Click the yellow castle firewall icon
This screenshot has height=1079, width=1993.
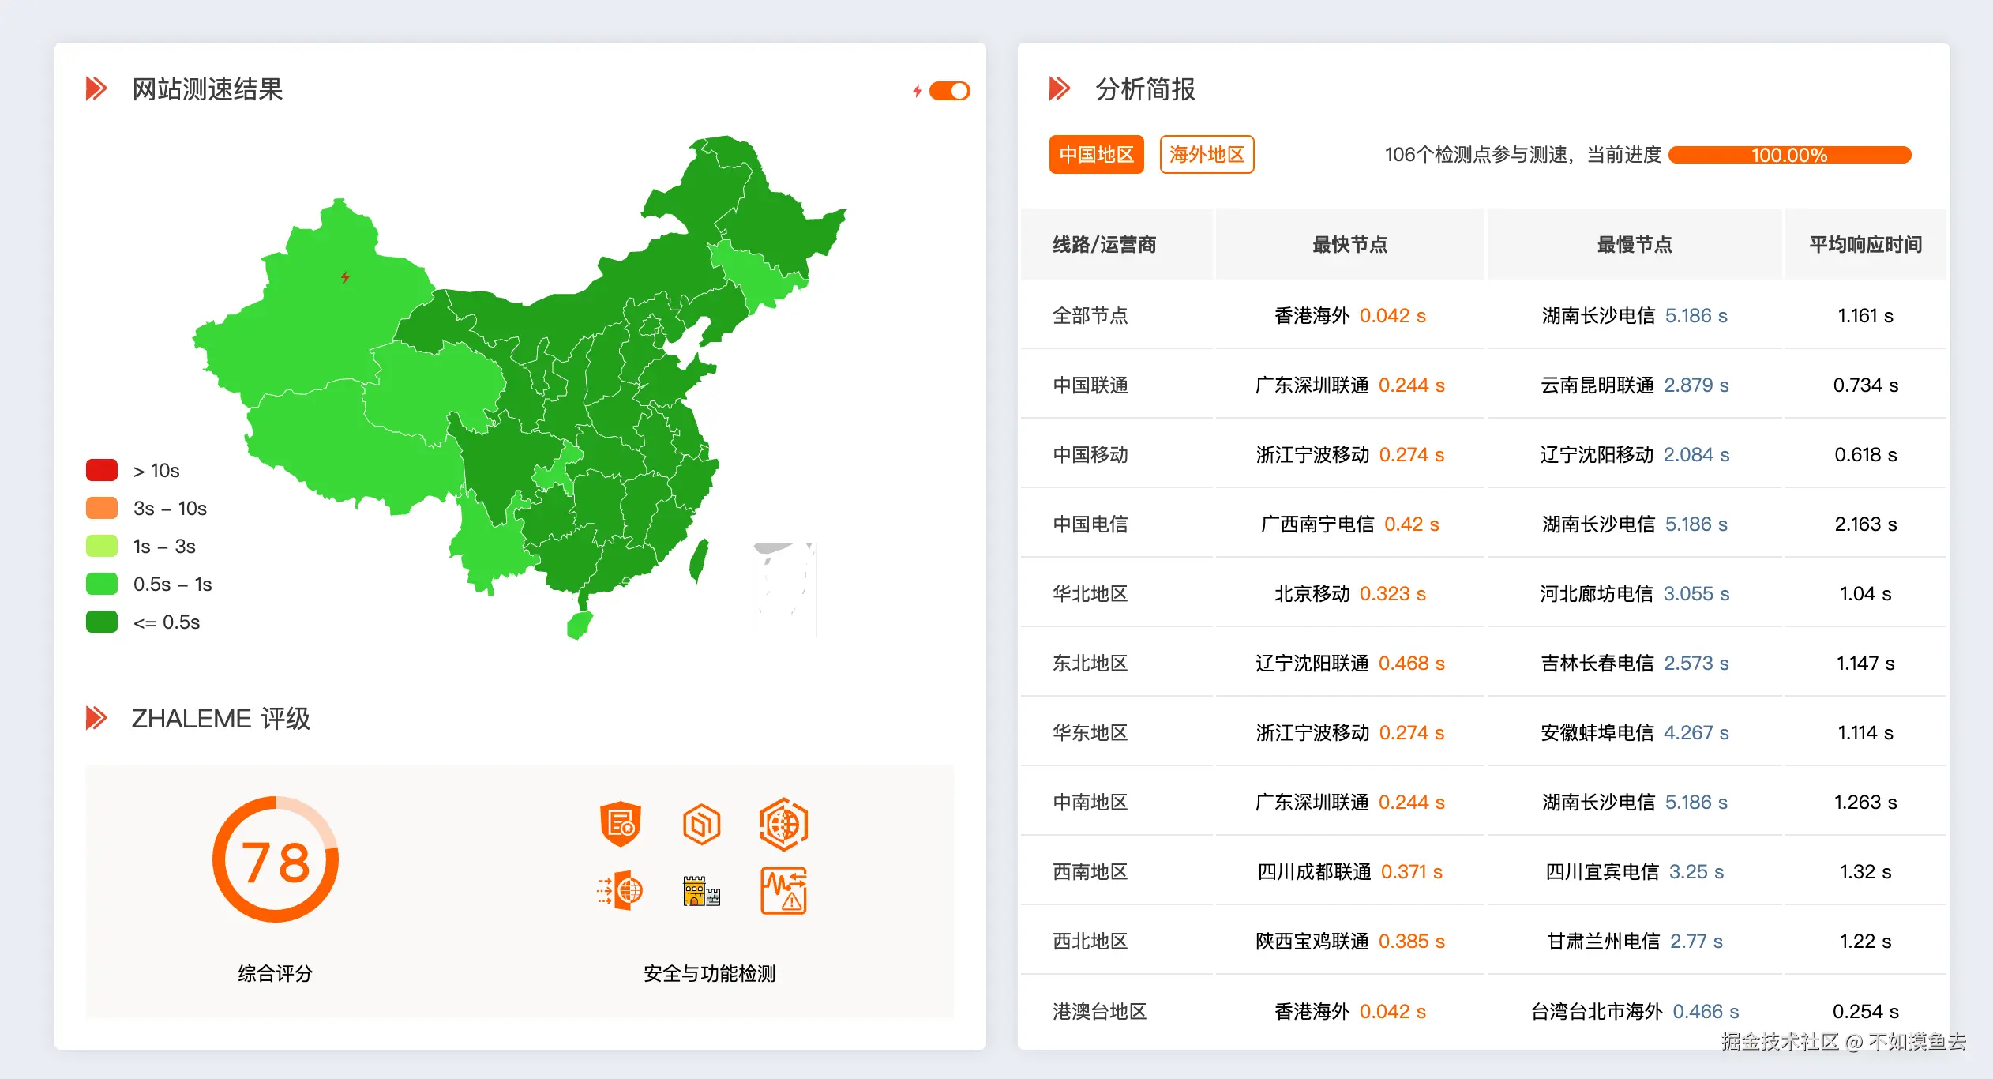click(x=701, y=891)
